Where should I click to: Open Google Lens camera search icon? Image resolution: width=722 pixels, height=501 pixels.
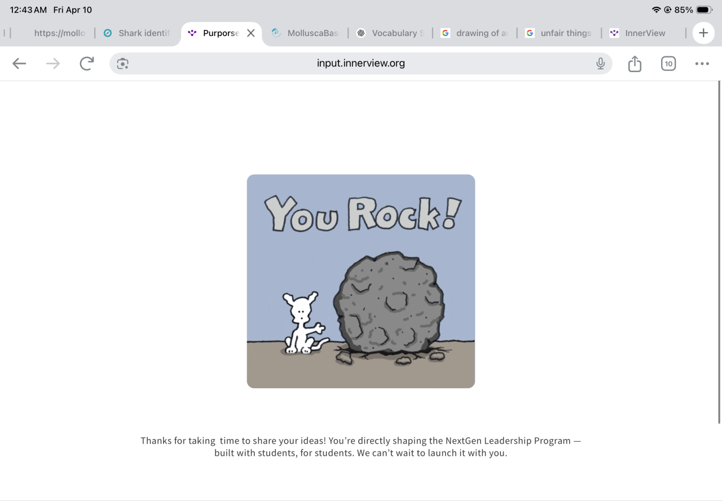(123, 64)
